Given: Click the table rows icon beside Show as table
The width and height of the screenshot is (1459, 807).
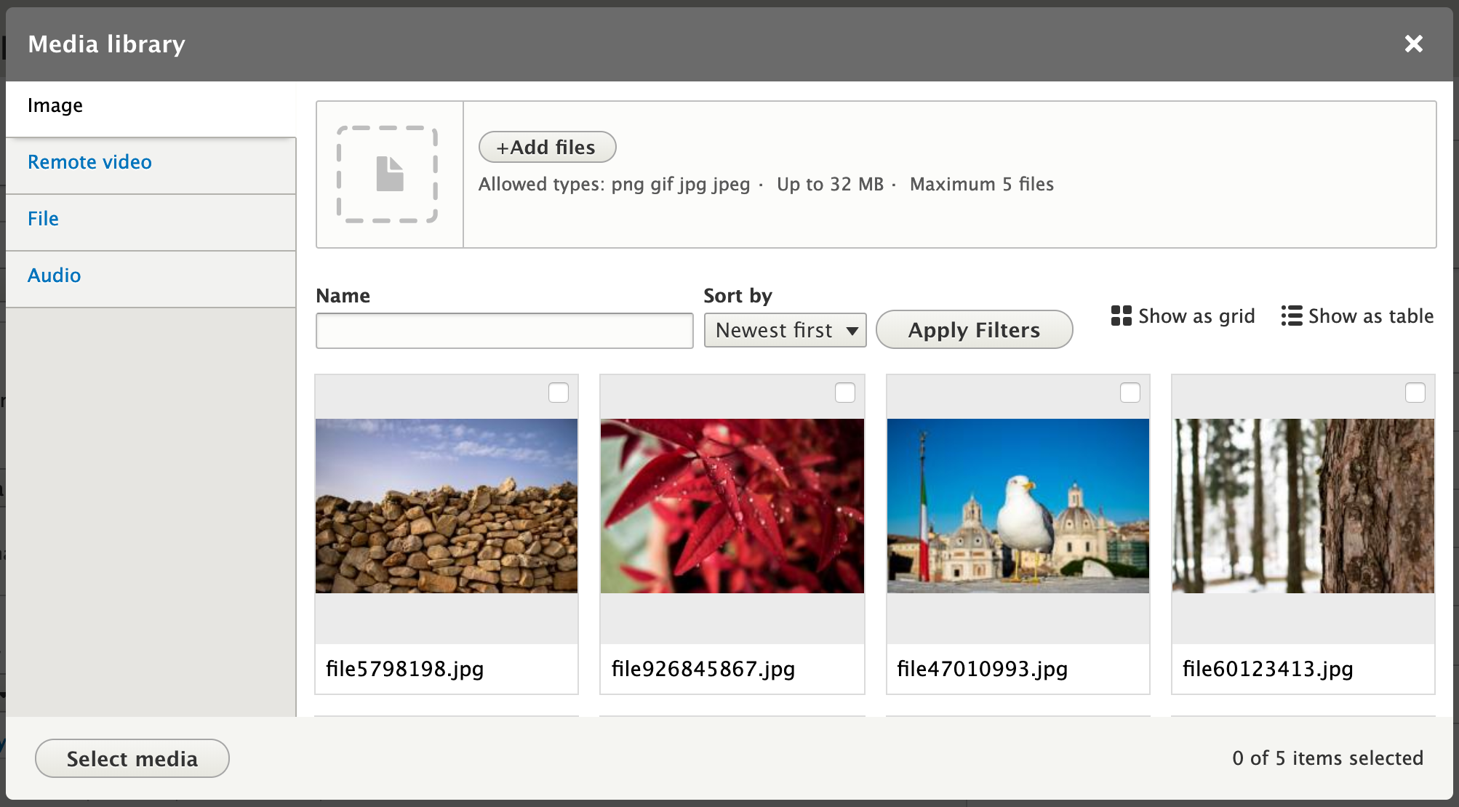Looking at the screenshot, I should (1292, 316).
